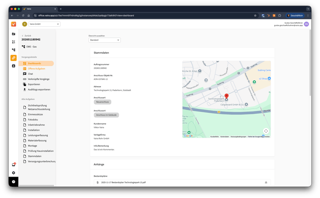Image resolution: width=320 pixels, height=198 pixels.
Task: Go to Offene Aufgaben
Action: [36, 69]
